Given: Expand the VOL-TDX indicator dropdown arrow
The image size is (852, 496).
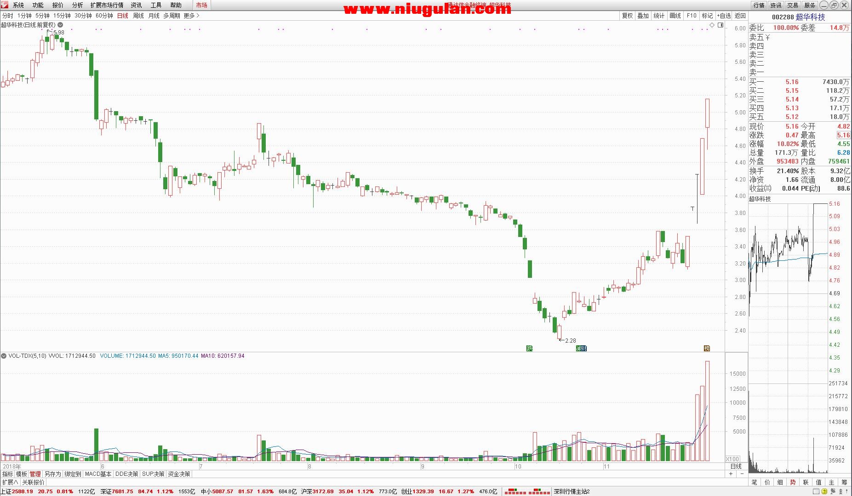Looking at the screenshot, I should coord(4,356).
